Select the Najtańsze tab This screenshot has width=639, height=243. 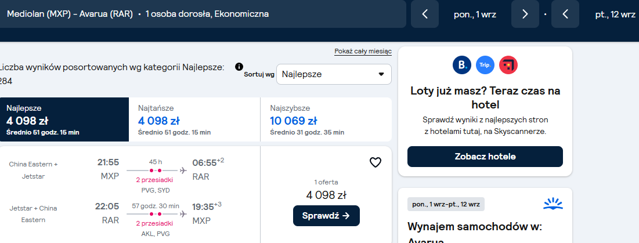pos(194,119)
